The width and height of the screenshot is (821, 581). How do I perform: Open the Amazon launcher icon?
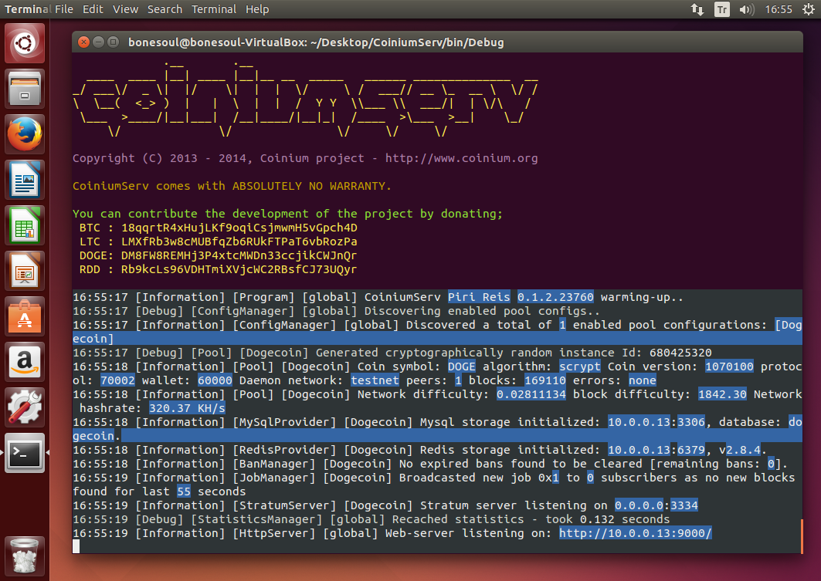25,362
